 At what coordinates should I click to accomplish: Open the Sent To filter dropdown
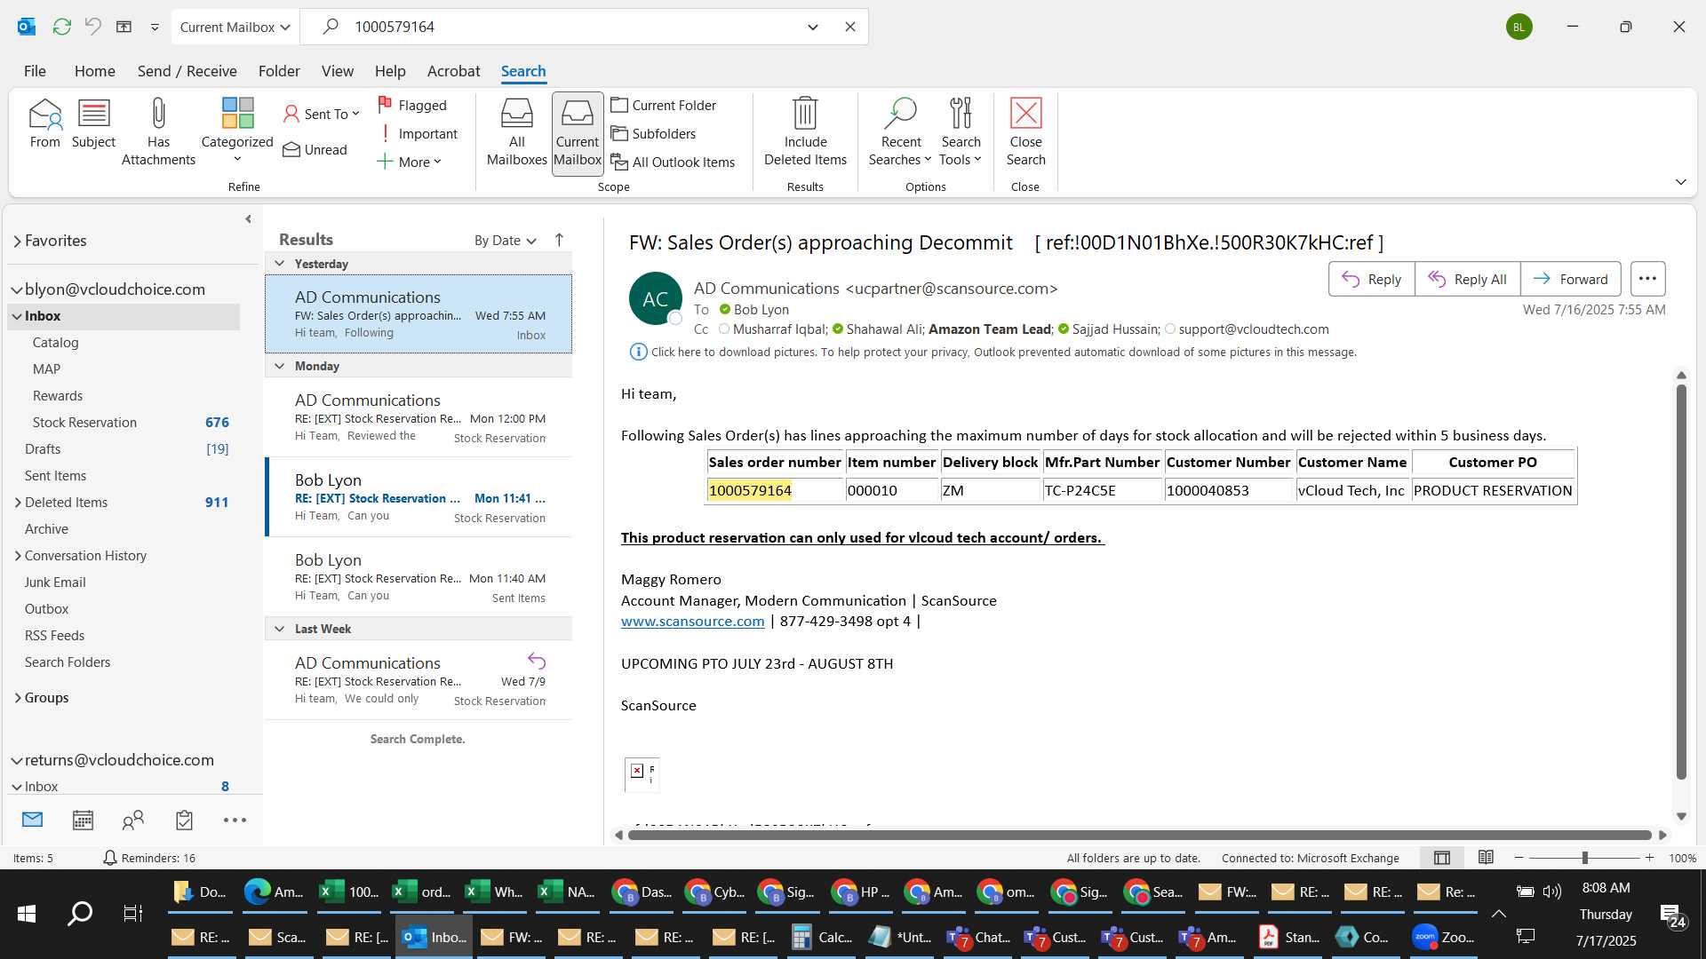tap(322, 114)
